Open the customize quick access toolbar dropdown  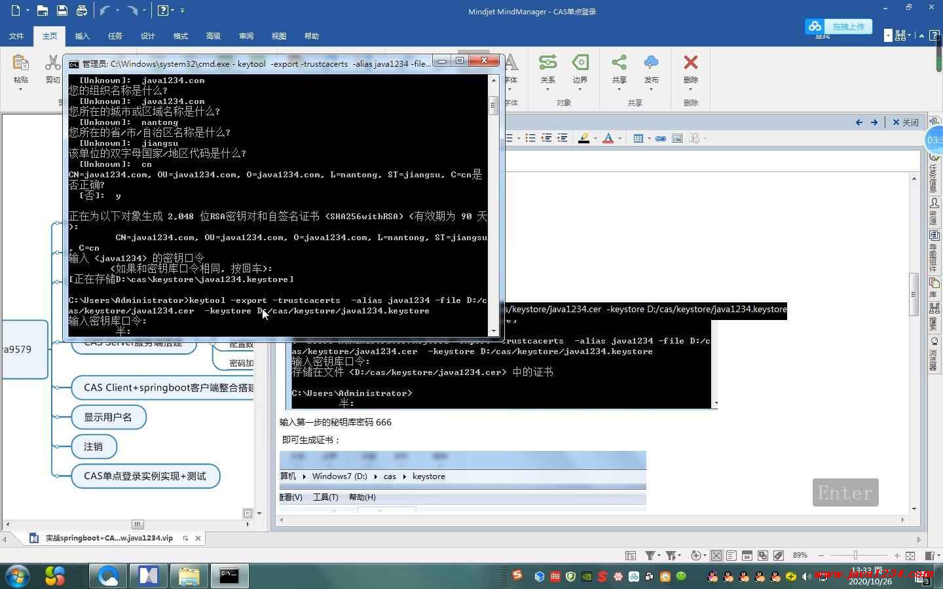point(182,10)
